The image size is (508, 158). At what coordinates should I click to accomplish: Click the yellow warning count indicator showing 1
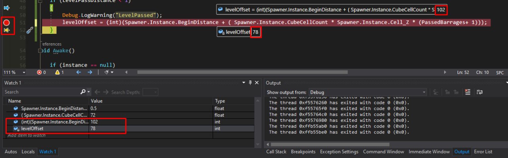click(x=60, y=72)
